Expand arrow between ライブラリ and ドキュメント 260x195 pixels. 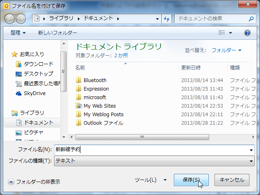78,19
